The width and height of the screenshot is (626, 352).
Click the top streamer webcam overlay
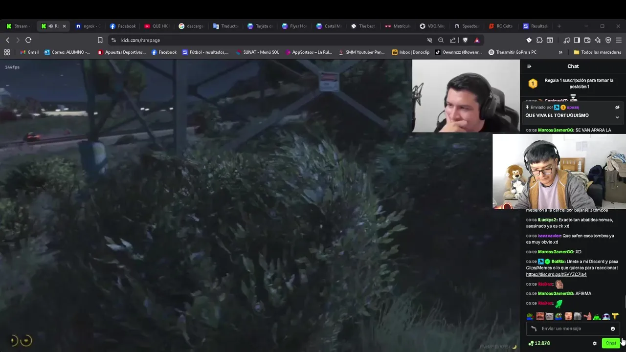pyautogui.click(x=466, y=96)
